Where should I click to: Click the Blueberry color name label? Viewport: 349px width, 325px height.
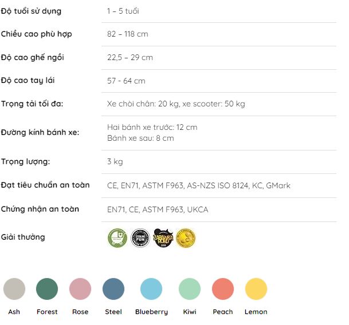coord(151,312)
